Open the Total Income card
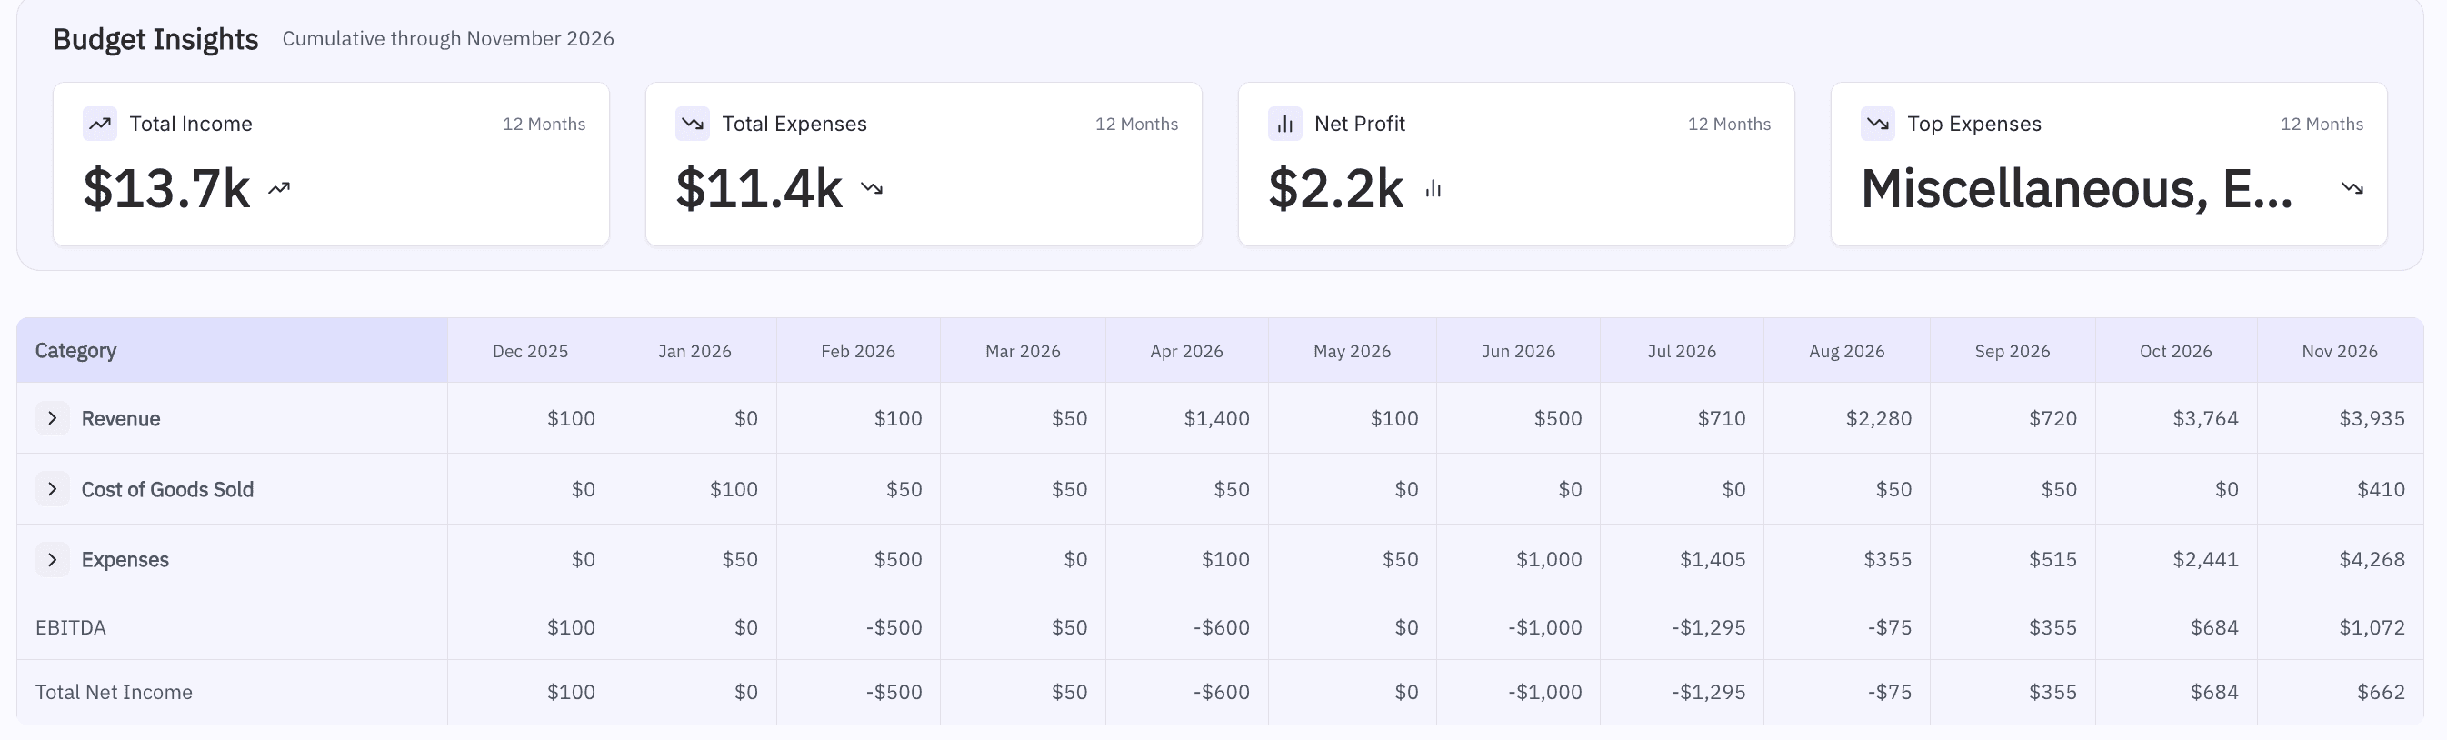 coord(331,165)
